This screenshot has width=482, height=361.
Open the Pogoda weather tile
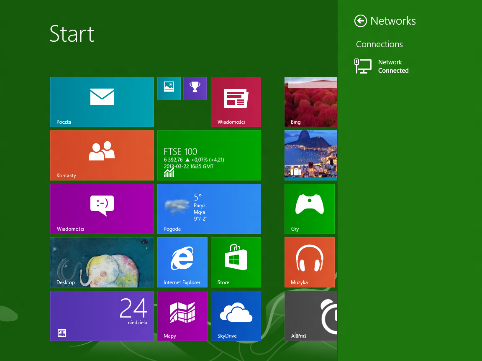click(x=209, y=209)
